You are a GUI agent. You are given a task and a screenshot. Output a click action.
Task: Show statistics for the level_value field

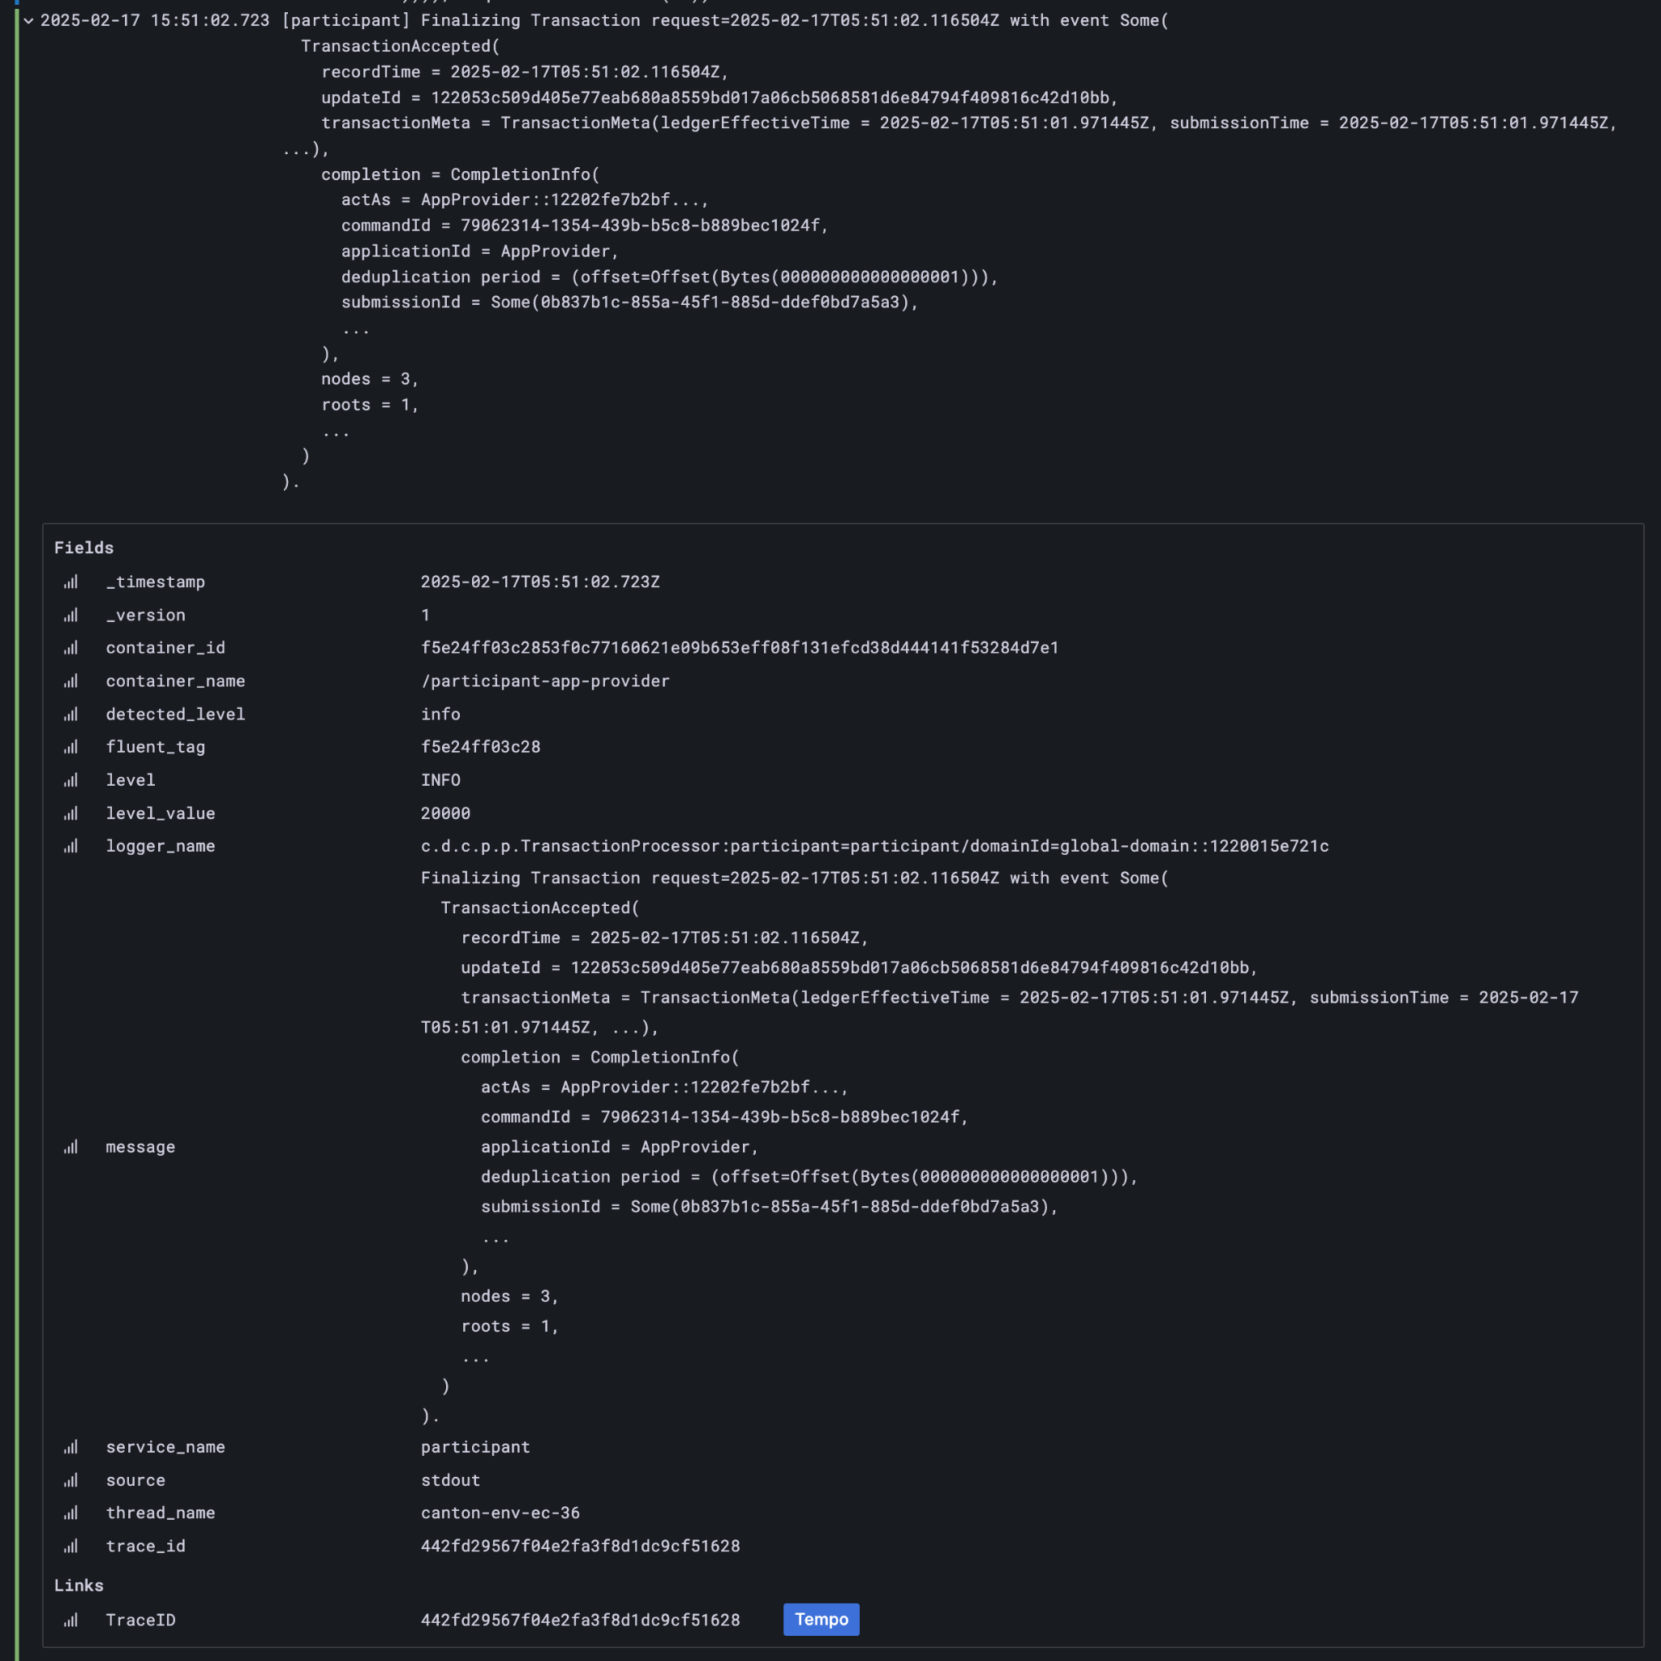[x=71, y=813]
